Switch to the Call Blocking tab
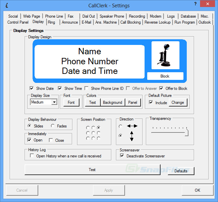218x202 pixels. (131, 22)
